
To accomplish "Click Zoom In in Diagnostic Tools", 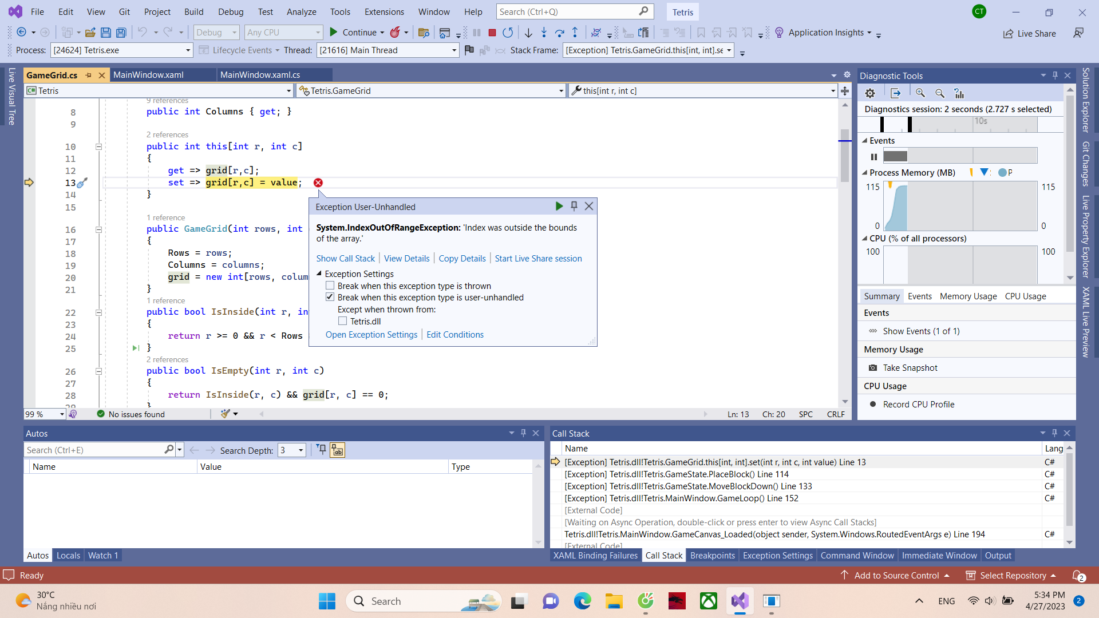I will 920,93.
